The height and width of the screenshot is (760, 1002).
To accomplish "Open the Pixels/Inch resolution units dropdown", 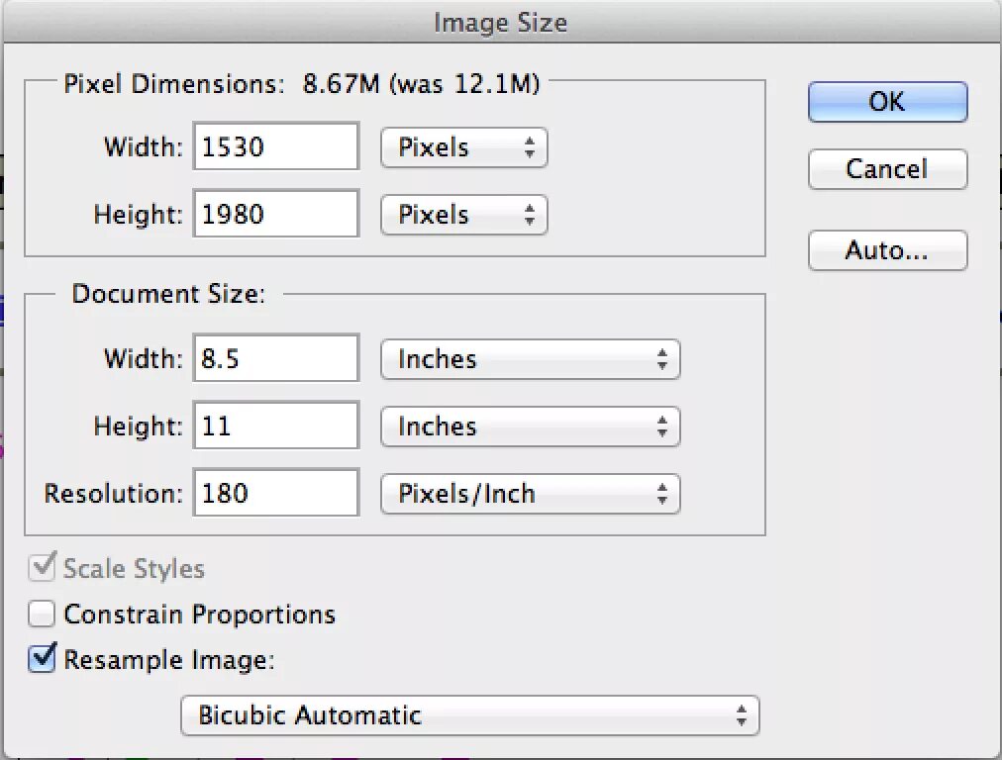I will tap(530, 494).
